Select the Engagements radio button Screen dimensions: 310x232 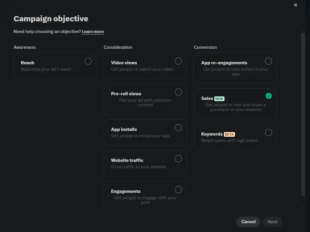point(178,190)
